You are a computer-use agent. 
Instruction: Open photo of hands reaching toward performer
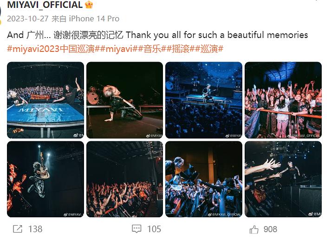coord(283,179)
